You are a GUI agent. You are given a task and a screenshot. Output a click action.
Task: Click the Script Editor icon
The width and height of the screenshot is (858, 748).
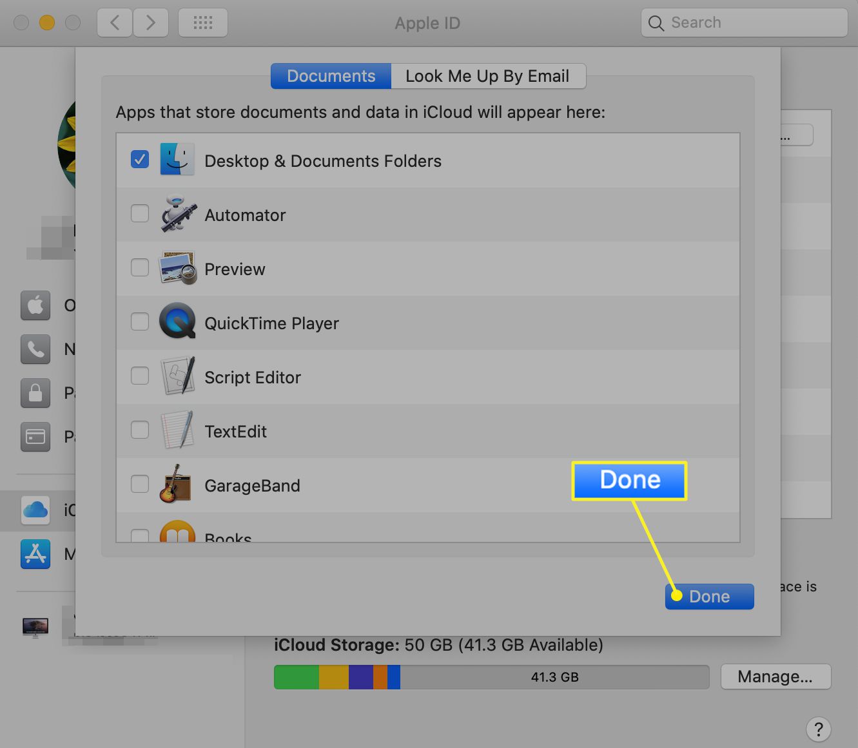click(177, 376)
